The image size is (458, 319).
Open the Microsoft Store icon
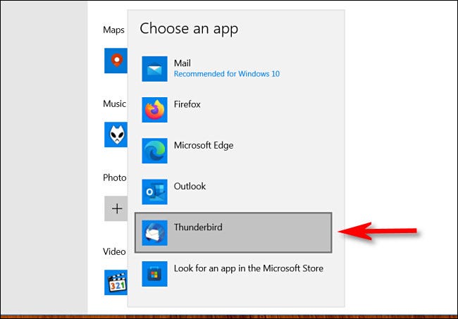point(154,274)
